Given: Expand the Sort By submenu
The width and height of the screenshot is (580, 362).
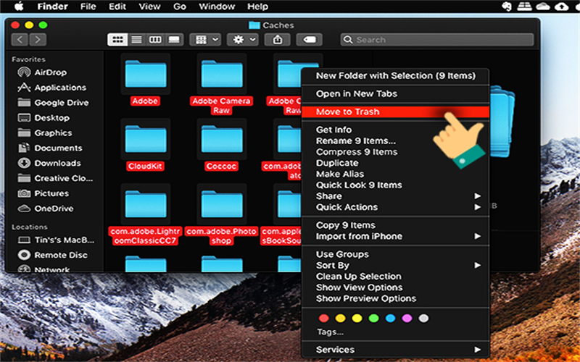Looking at the screenshot, I should pyautogui.click(x=395, y=266).
